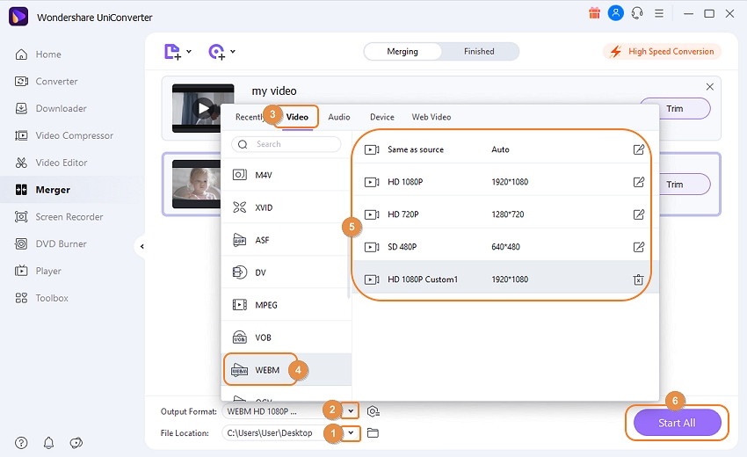Click the format Search field
The height and width of the screenshot is (457, 747).
point(286,144)
